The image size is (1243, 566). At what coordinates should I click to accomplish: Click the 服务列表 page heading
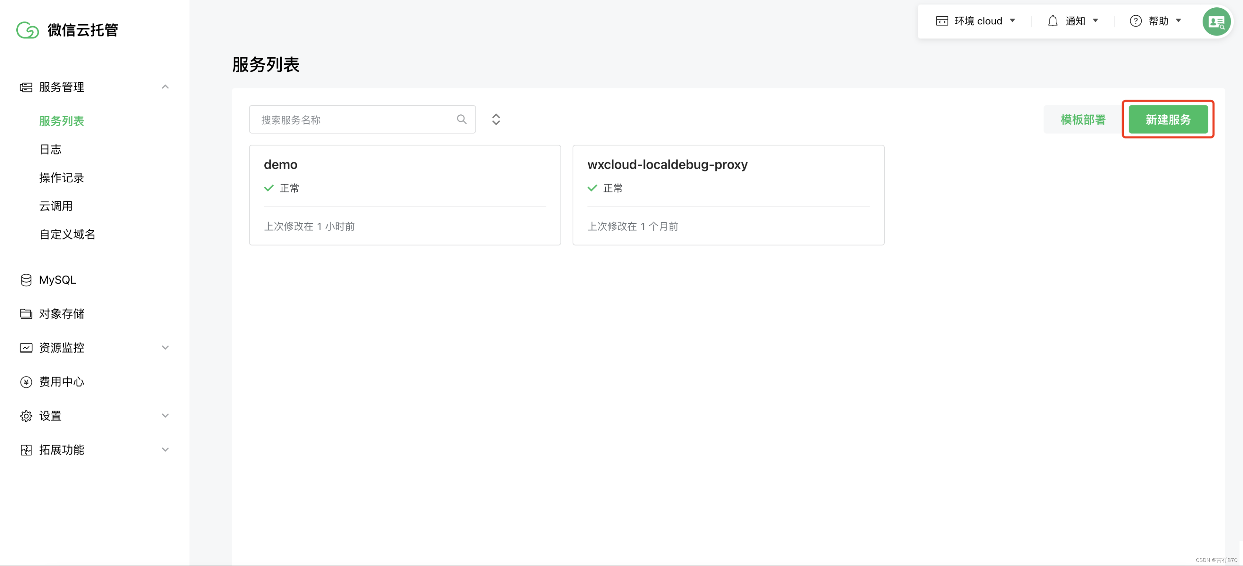click(266, 65)
